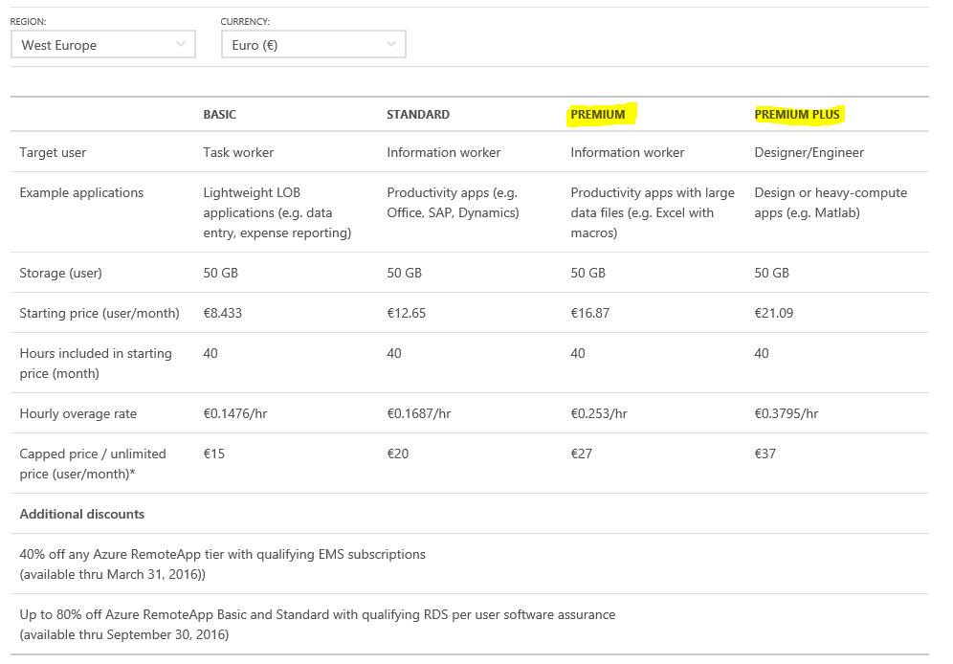
Task: Select the 'Hourly overage rate' row label
Action: (x=78, y=413)
